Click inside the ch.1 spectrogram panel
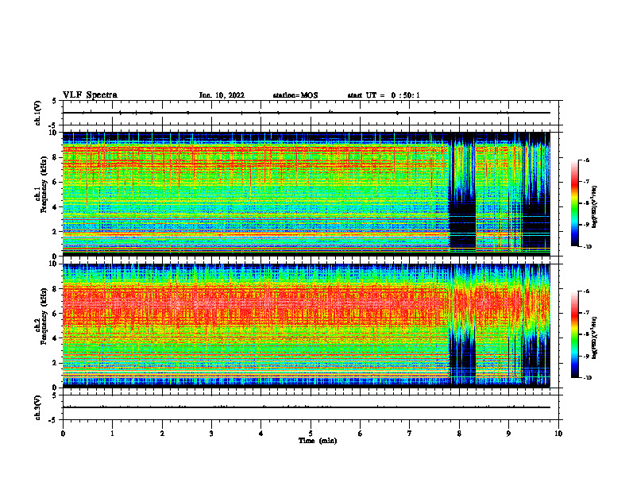 coord(306,194)
